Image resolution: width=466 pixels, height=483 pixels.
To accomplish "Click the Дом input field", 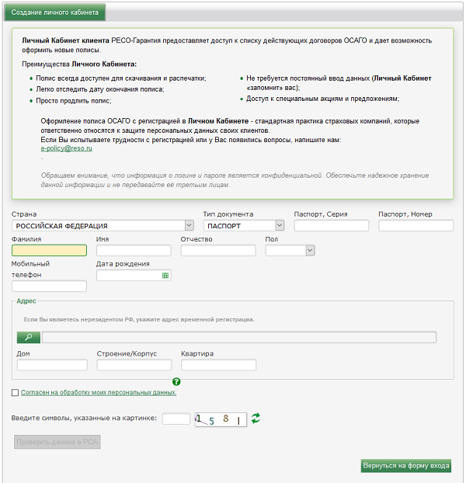I will (x=52, y=365).
